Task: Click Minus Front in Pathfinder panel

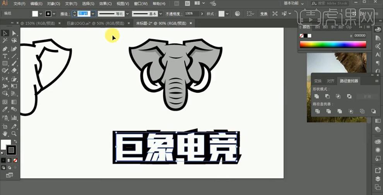Action: coord(327,96)
